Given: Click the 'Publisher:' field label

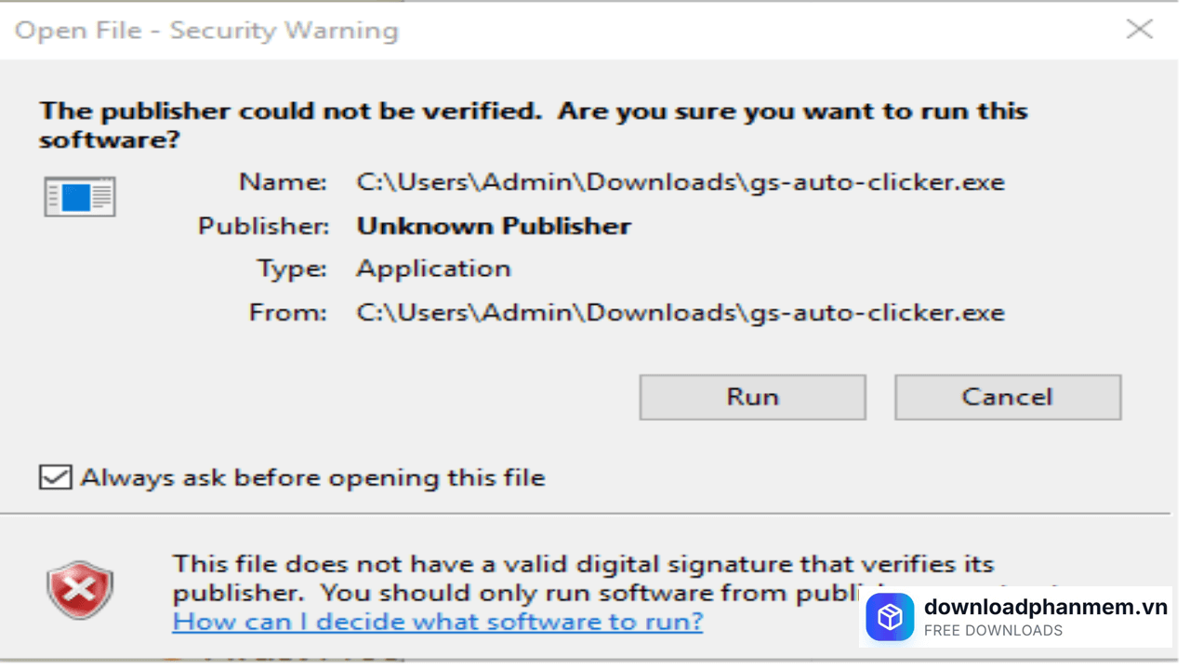Looking at the screenshot, I should [x=263, y=226].
